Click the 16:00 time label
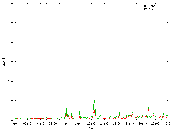This screenshot has width=173, height=130. (x=117, y=123)
